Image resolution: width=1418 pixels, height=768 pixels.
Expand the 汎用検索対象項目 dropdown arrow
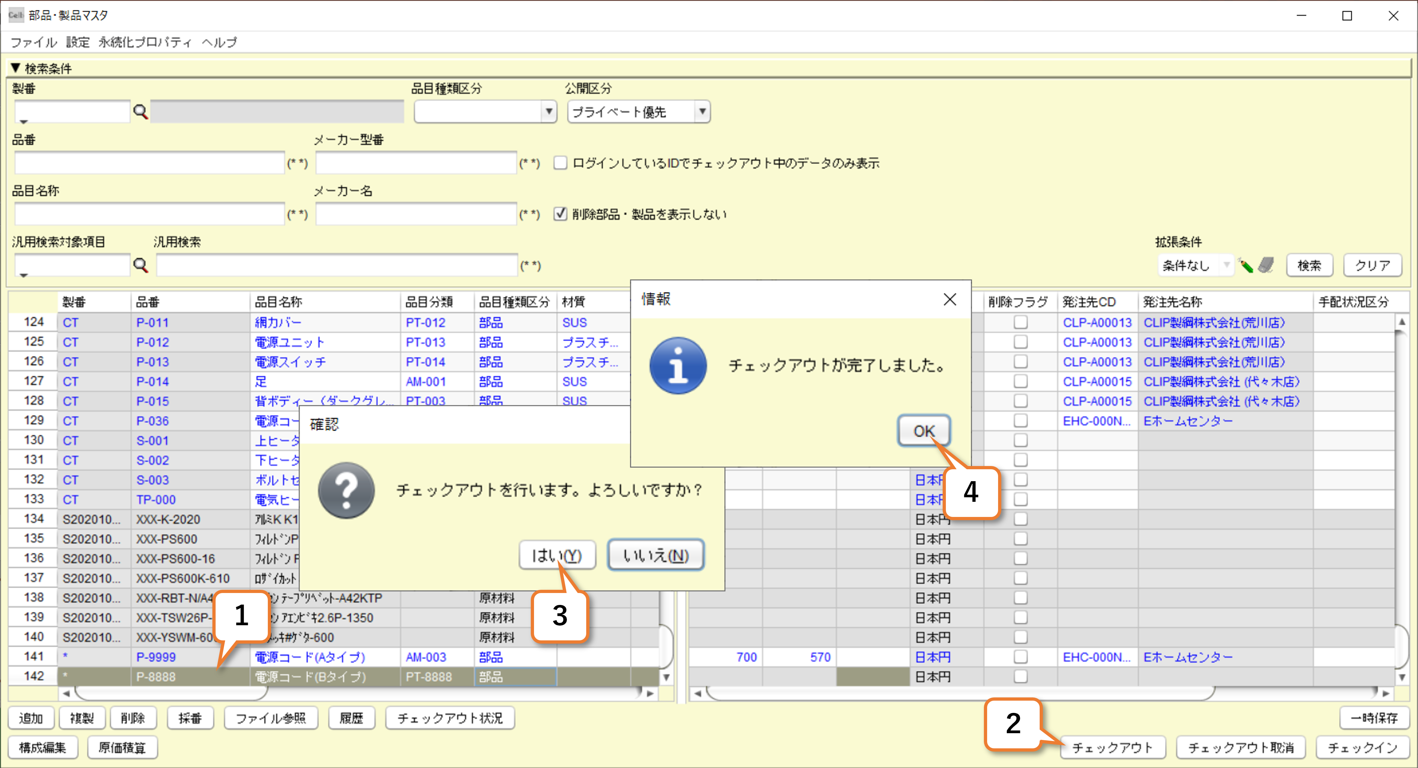click(24, 275)
